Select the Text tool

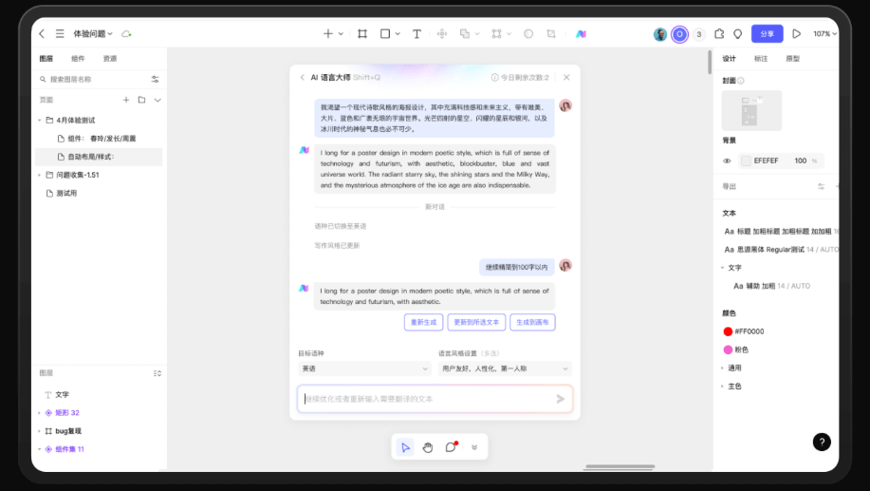pyautogui.click(x=416, y=34)
